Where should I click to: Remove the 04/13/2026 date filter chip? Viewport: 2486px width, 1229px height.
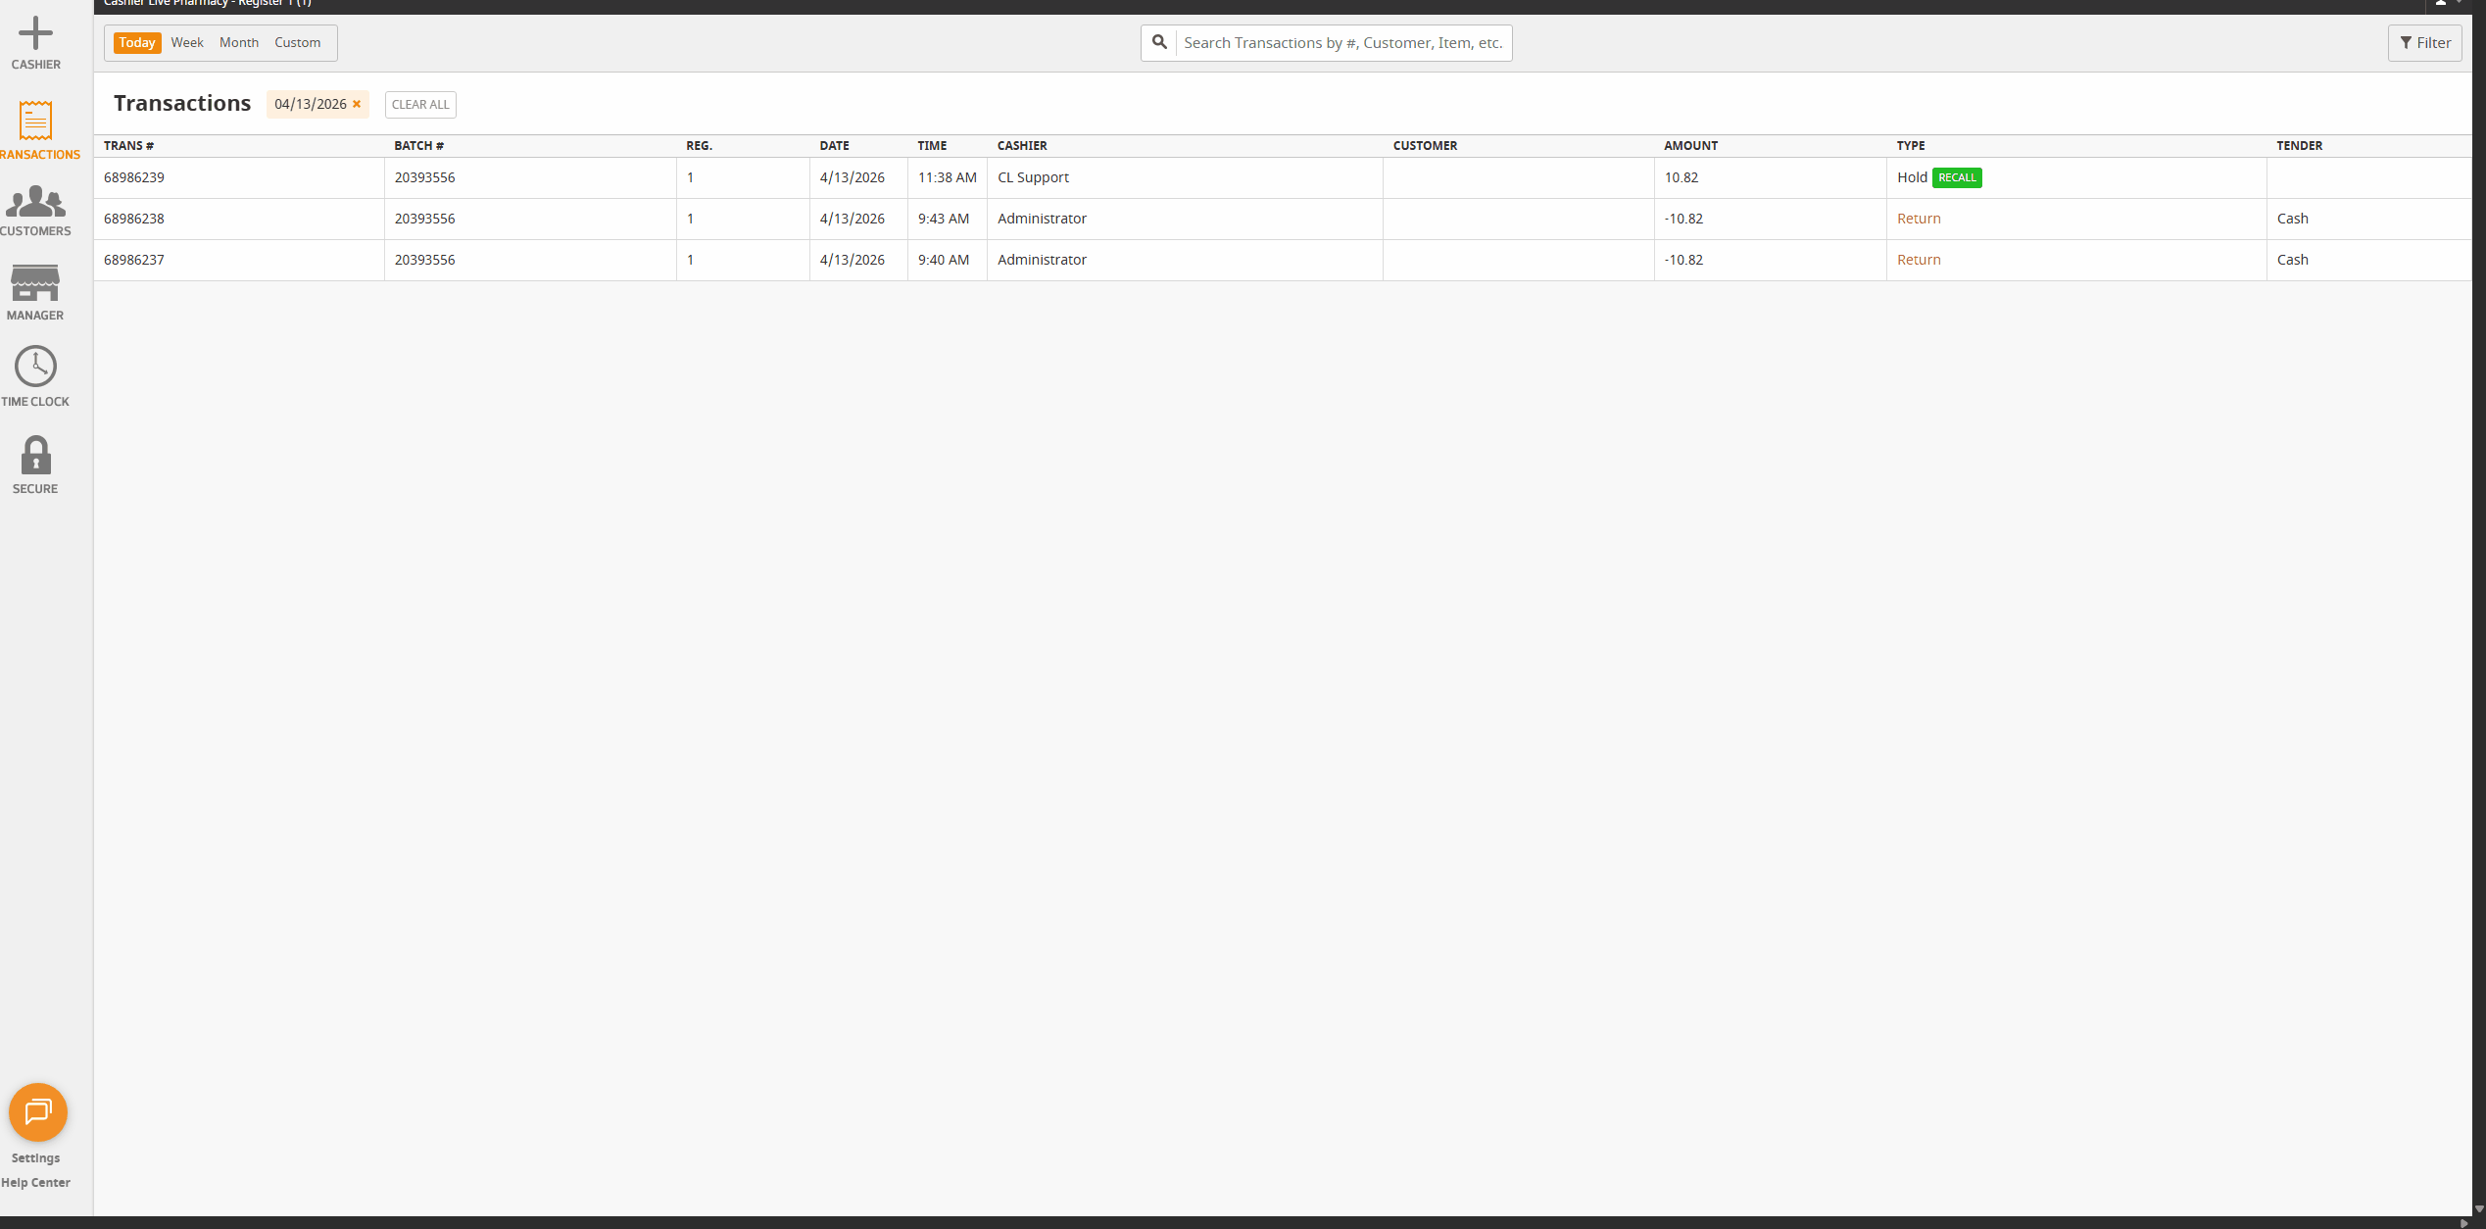point(357,104)
